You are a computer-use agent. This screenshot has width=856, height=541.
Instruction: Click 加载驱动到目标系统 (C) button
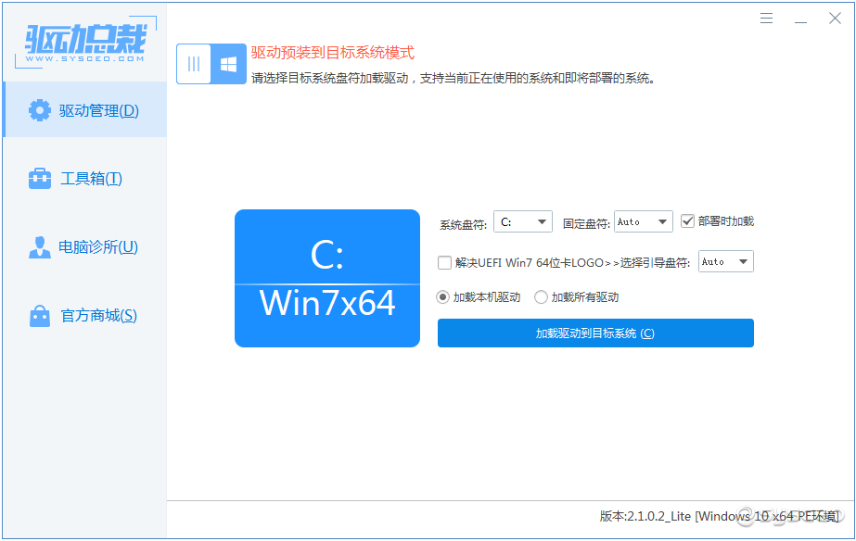coord(595,333)
